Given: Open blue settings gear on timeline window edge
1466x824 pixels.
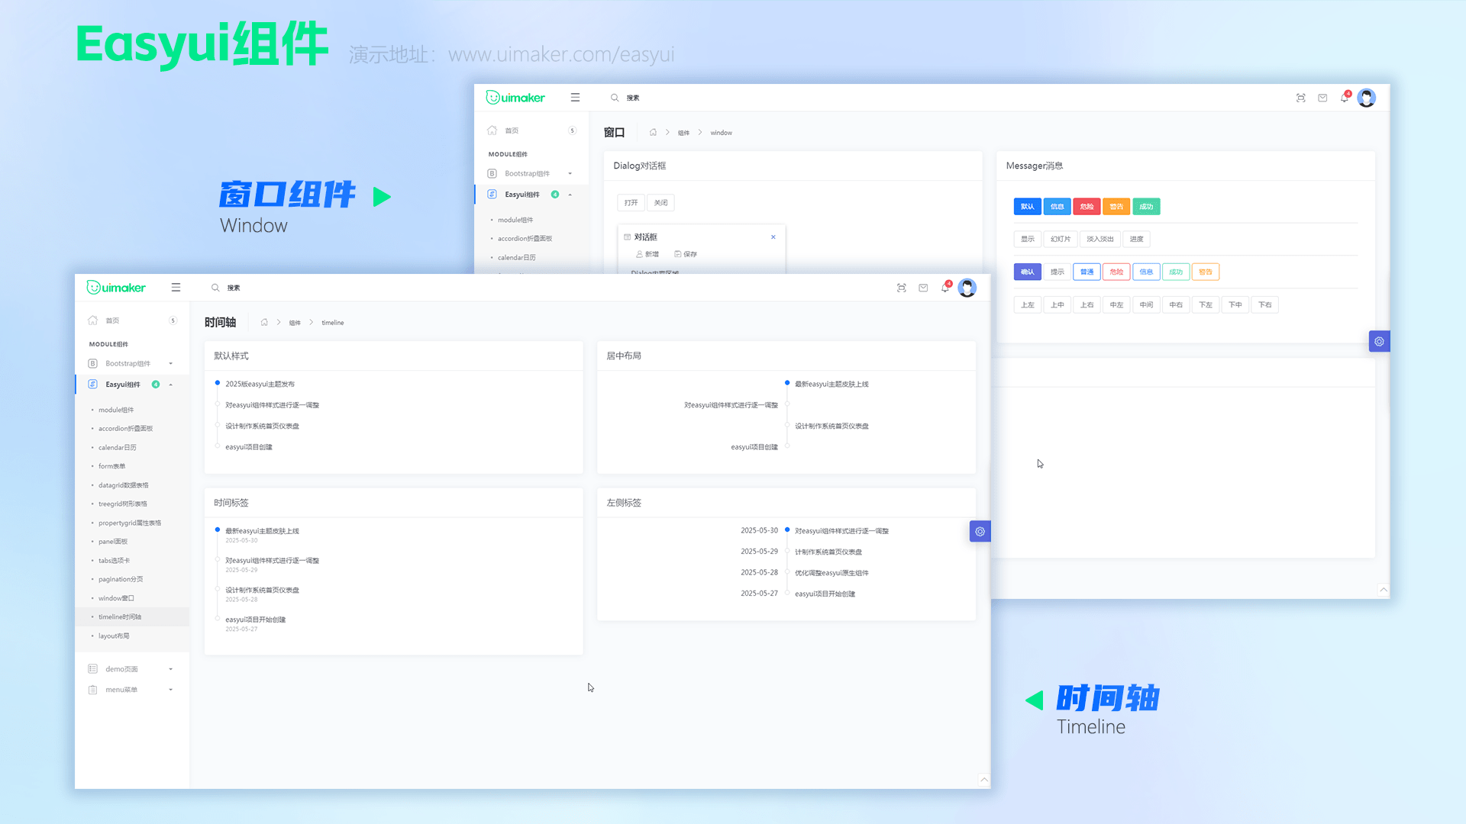Looking at the screenshot, I should pos(980,532).
